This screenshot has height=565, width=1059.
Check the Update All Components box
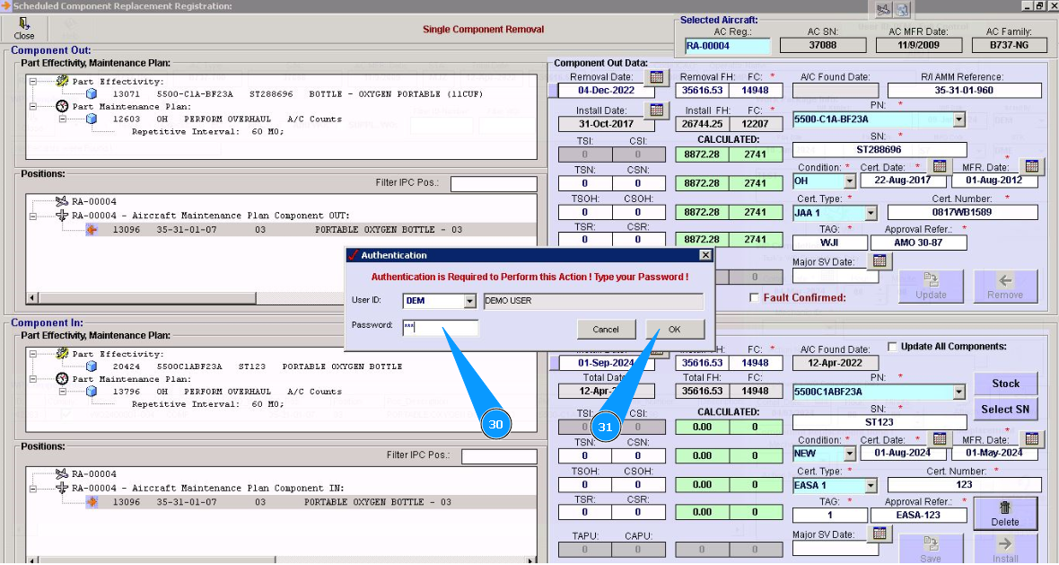click(x=892, y=347)
